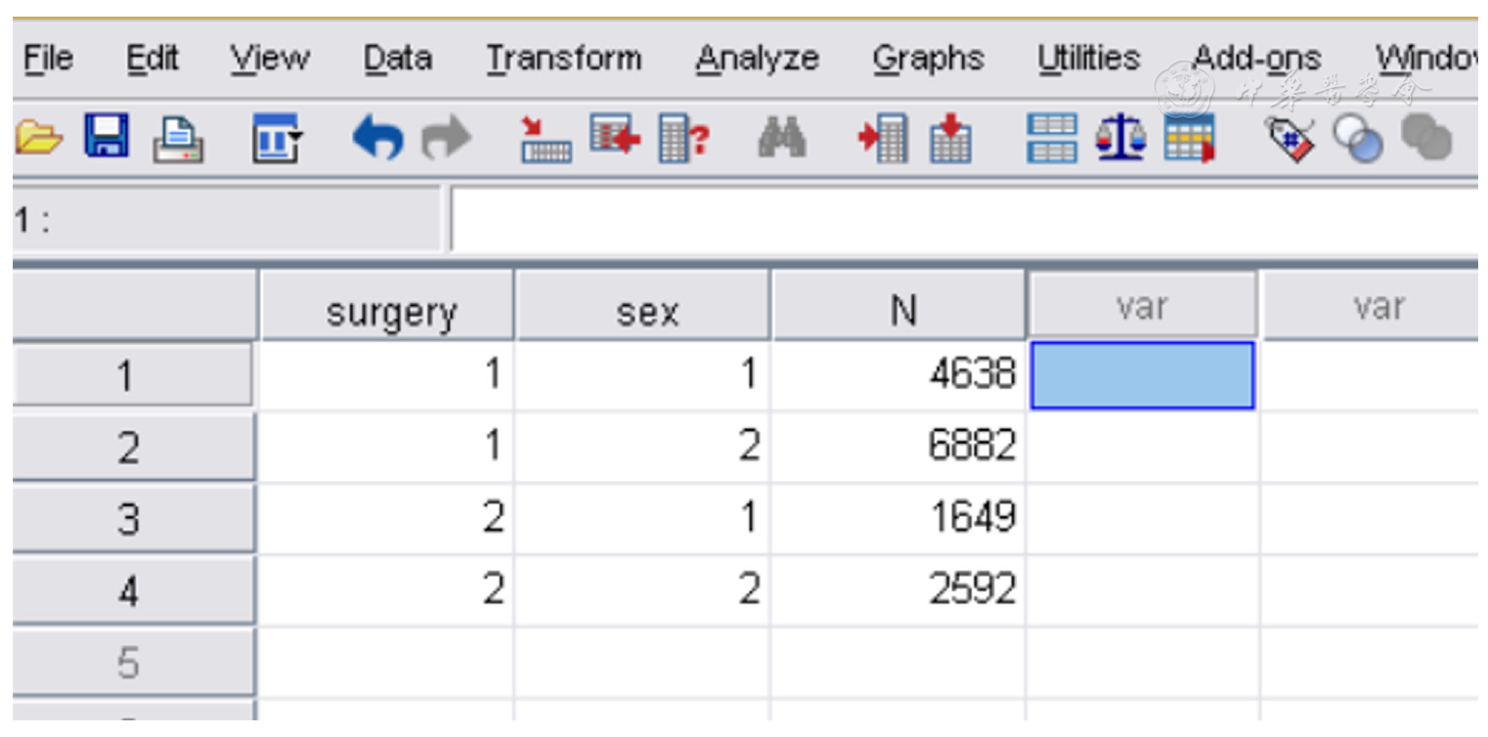1488x737 pixels.
Task: Save the dataset with the floppy disk icon
Action: pos(106,138)
